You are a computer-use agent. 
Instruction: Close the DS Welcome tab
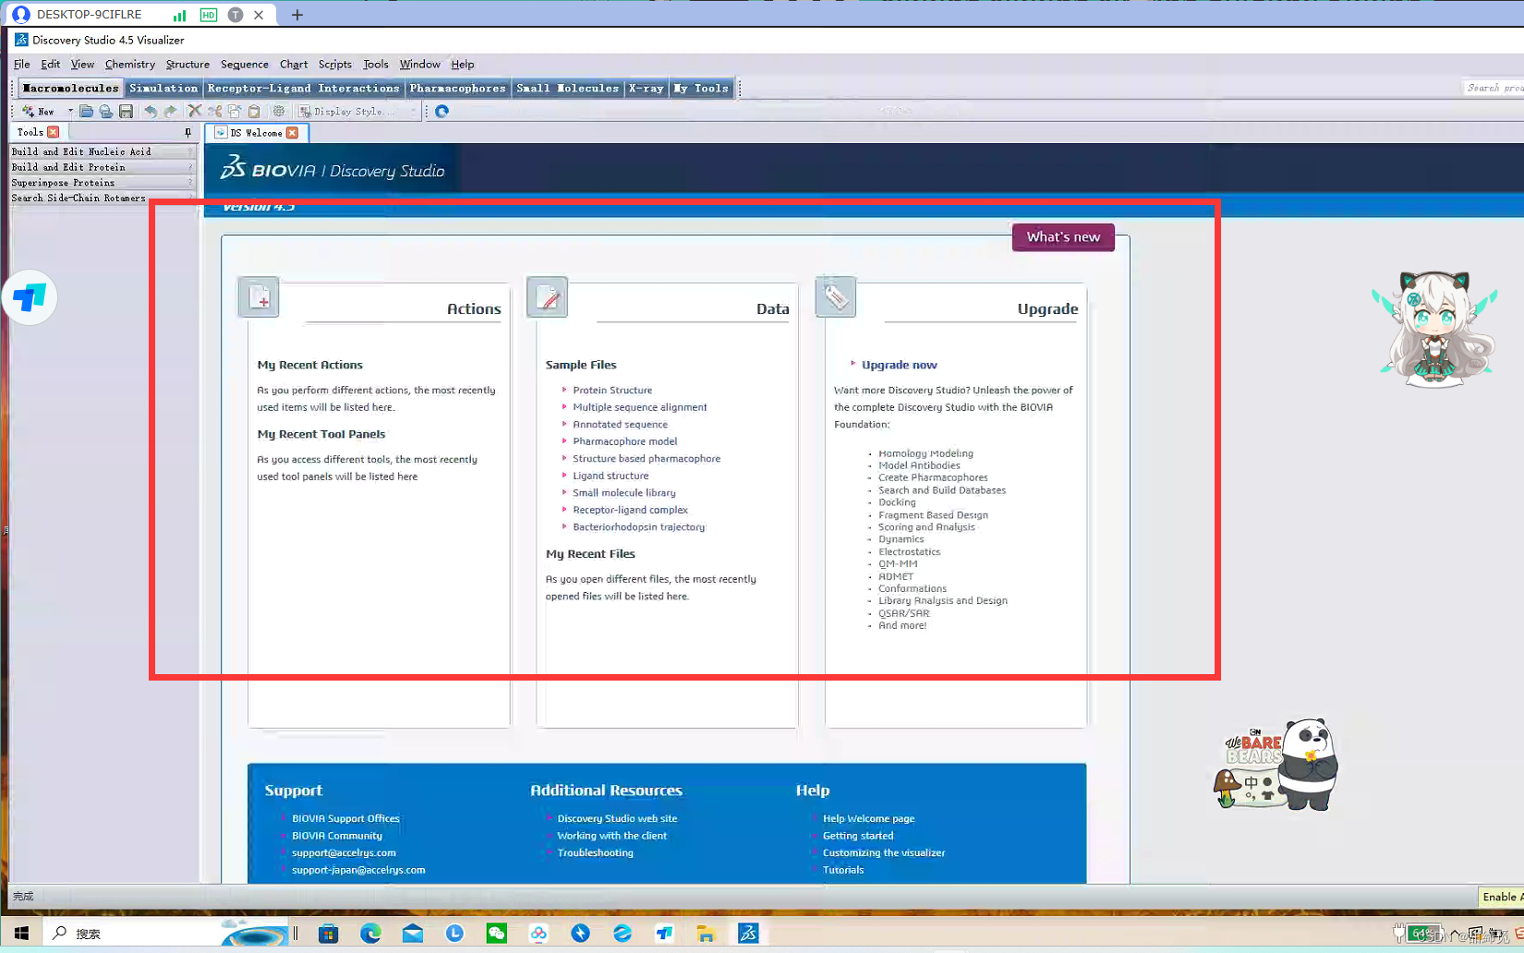point(293,133)
